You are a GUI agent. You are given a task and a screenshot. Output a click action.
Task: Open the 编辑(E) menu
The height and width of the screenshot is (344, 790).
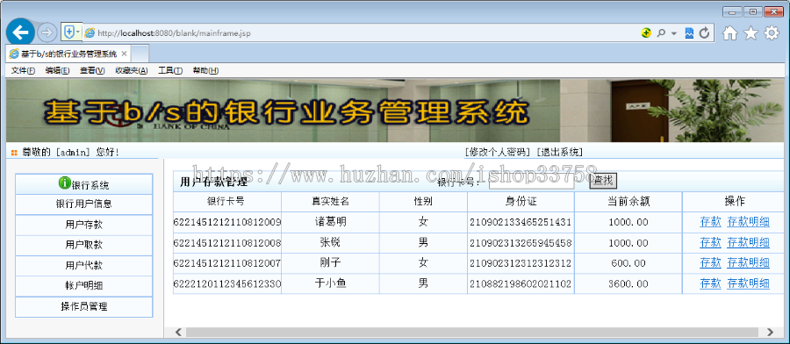coord(57,70)
